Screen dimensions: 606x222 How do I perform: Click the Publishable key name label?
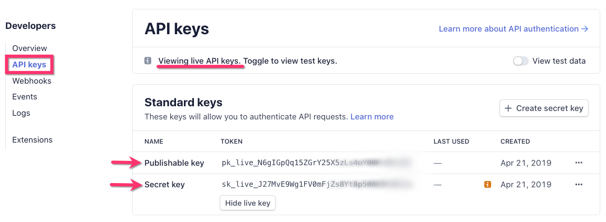174,163
